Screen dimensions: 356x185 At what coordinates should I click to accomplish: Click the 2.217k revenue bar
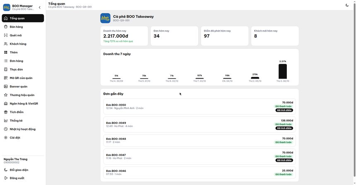(283, 71)
